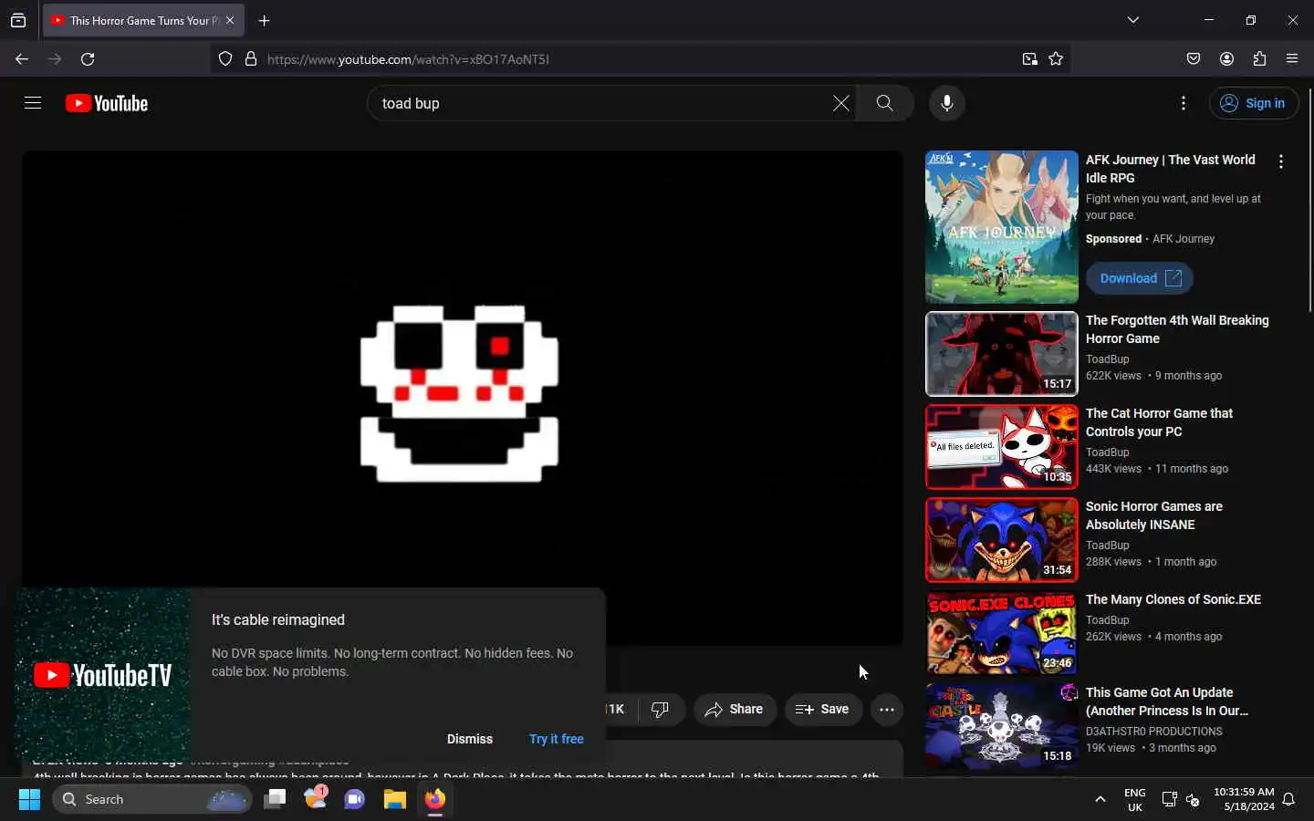The image size is (1314, 821).
Task: Open title 'The Many Clones of Sonic.EXE'
Action: pyautogui.click(x=1173, y=599)
